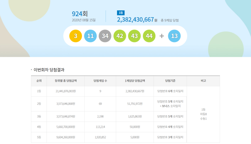Click the 비고 cell showing 자동8 수동1
Screen dimensions: 251x144
coord(203,114)
